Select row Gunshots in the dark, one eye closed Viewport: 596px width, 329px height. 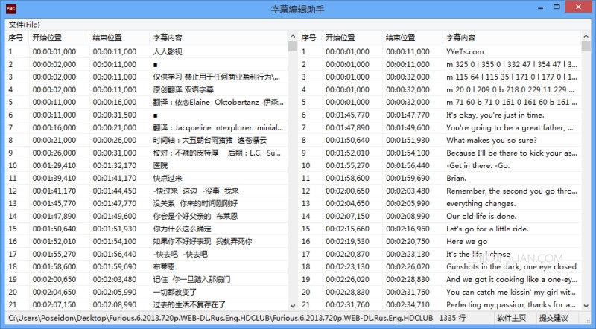pyautogui.click(x=440, y=266)
